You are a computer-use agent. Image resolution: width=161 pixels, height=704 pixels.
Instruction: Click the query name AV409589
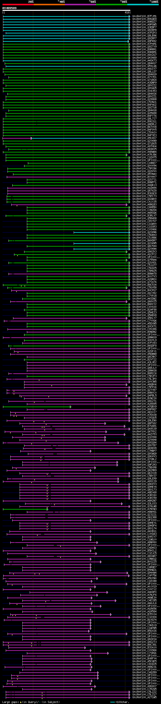tap(9, 8)
